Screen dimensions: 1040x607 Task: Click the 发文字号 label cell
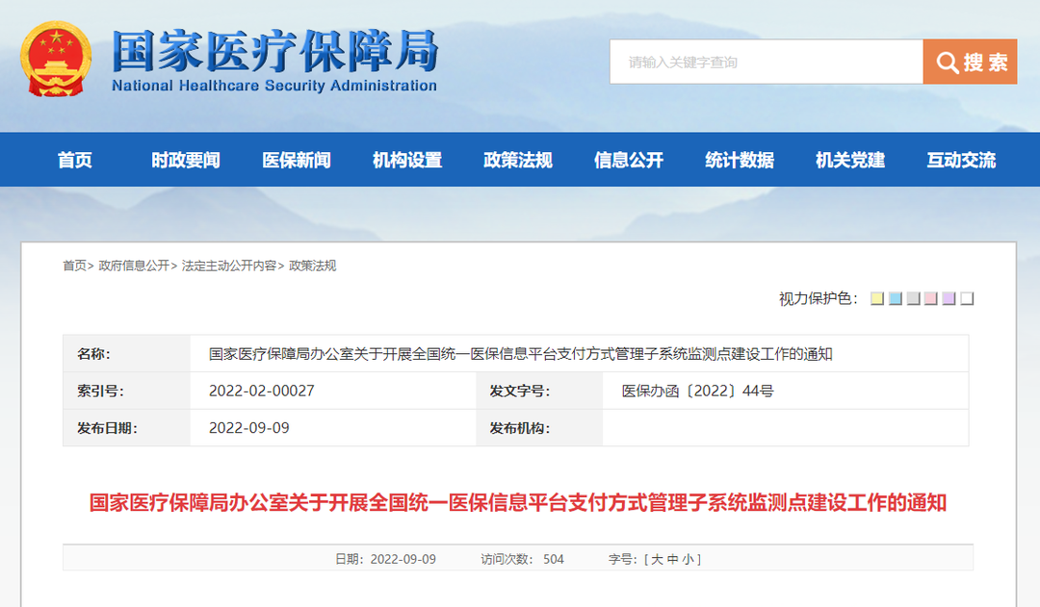[x=539, y=391]
